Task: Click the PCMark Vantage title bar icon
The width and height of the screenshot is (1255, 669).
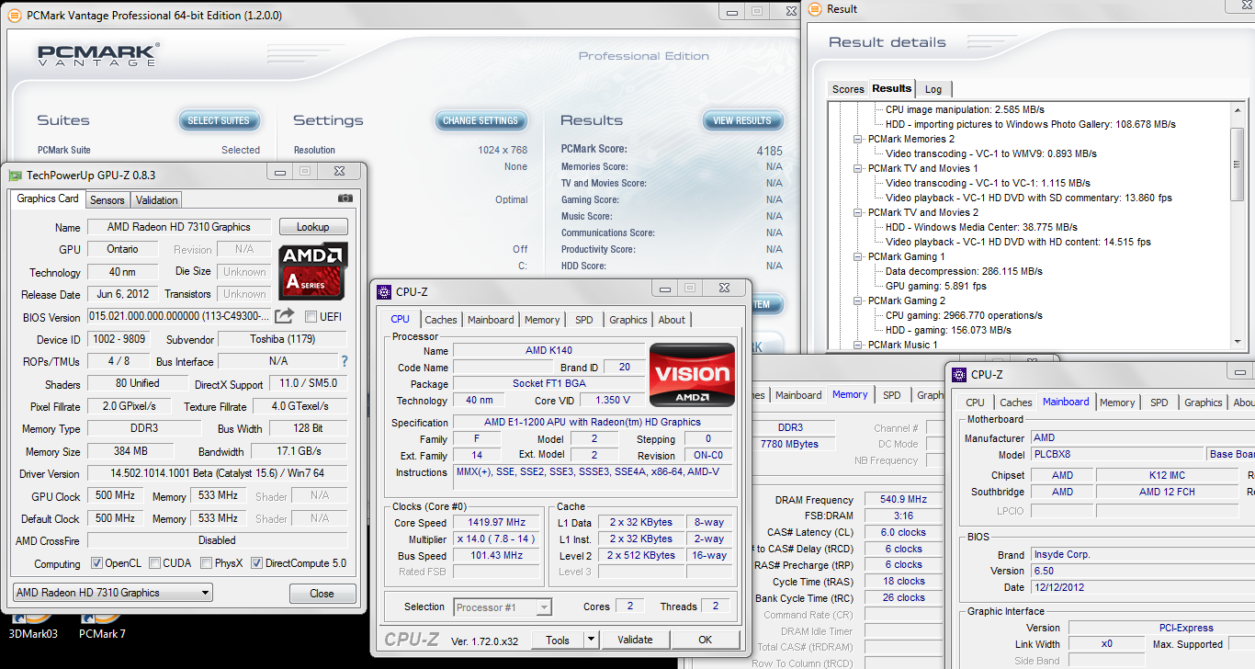Action: point(13,16)
